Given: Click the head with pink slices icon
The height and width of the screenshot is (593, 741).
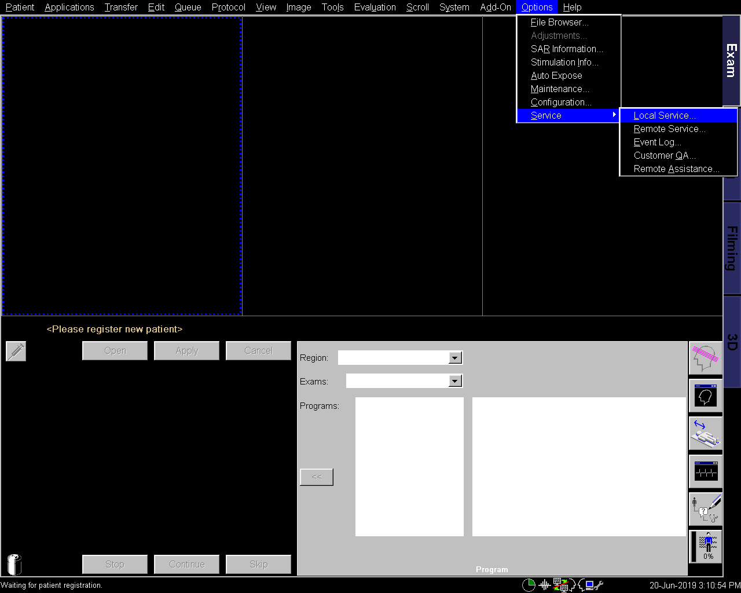Looking at the screenshot, I should [705, 358].
